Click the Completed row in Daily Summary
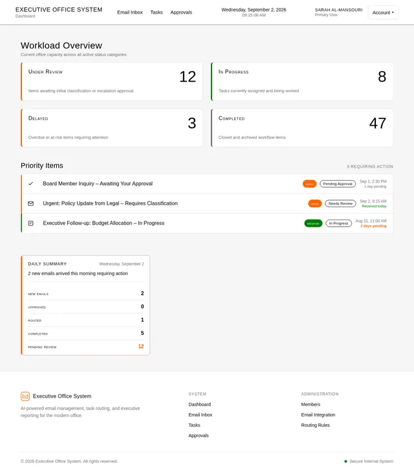 pos(86,333)
